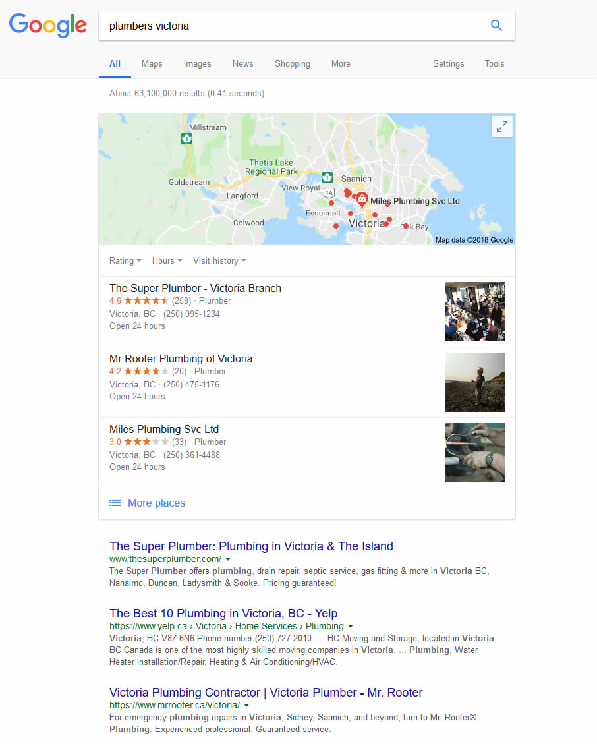
Task: Click into the search box with plumbers victoria
Action: click(x=295, y=26)
